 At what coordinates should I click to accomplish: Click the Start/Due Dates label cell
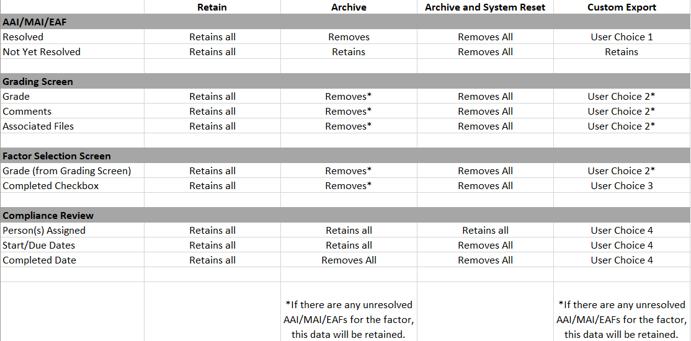[x=72, y=246]
